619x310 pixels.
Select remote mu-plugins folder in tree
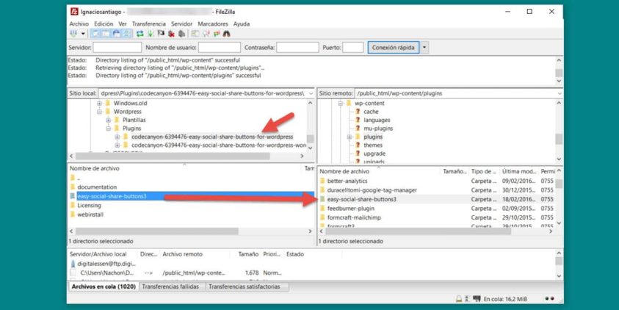click(x=378, y=129)
